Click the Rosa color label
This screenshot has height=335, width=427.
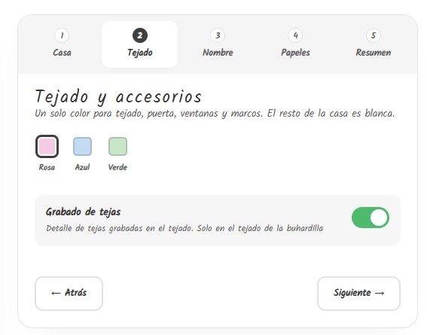click(47, 167)
